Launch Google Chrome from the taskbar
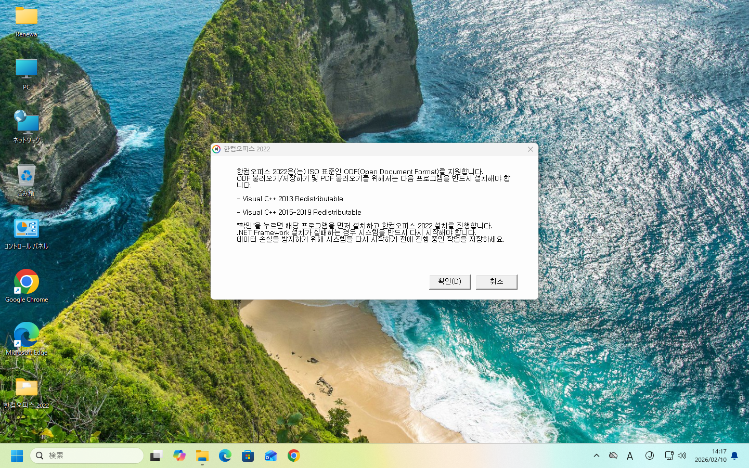The image size is (749, 468). [293, 456]
